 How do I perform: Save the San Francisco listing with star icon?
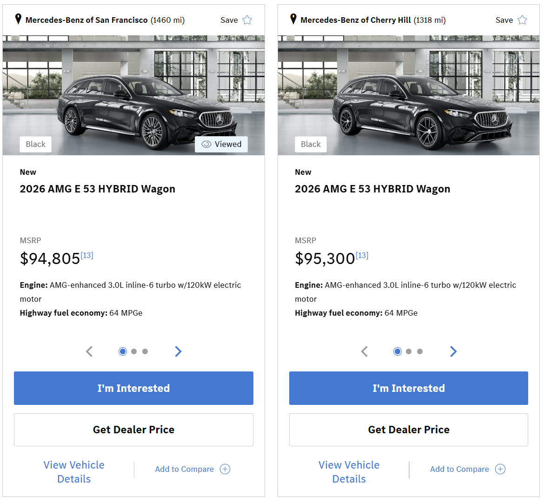[x=247, y=20]
